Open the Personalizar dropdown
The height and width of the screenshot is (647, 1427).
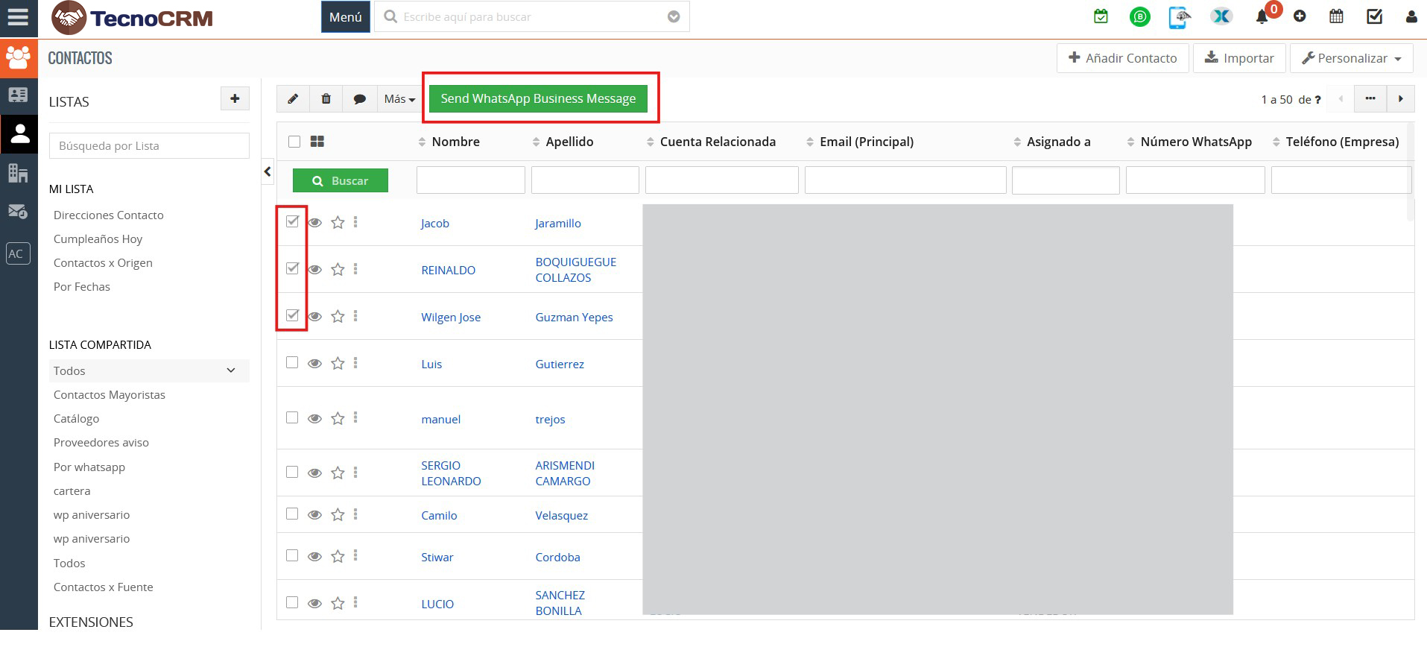pyautogui.click(x=1351, y=58)
